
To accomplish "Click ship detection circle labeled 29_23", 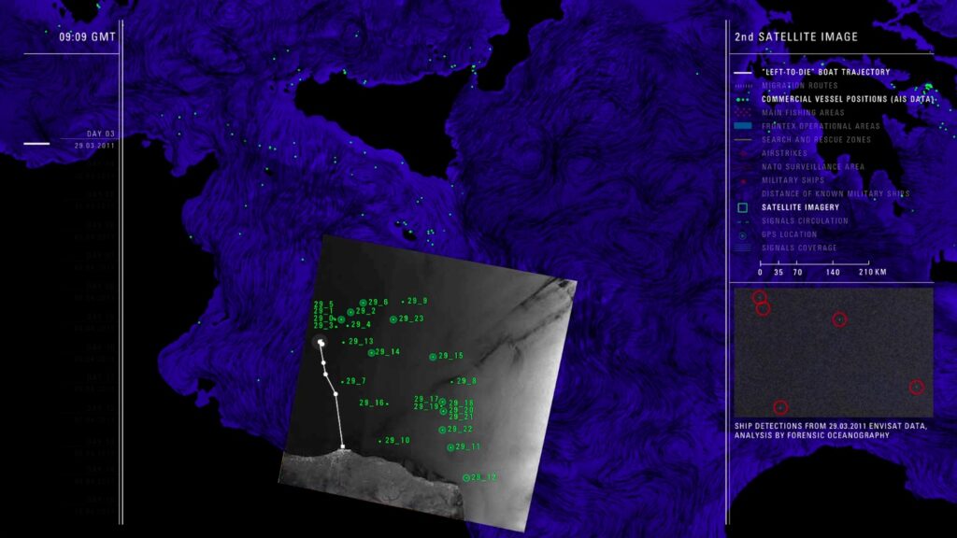I will coord(393,319).
